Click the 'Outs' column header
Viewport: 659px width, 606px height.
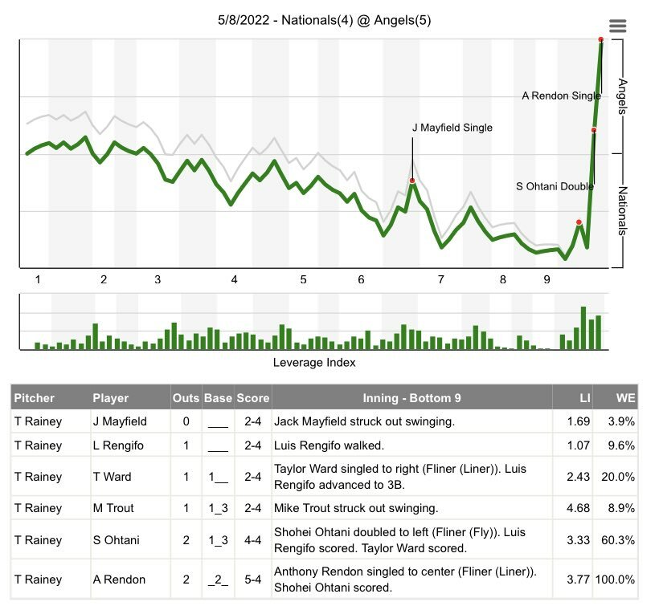[x=186, y=398]
